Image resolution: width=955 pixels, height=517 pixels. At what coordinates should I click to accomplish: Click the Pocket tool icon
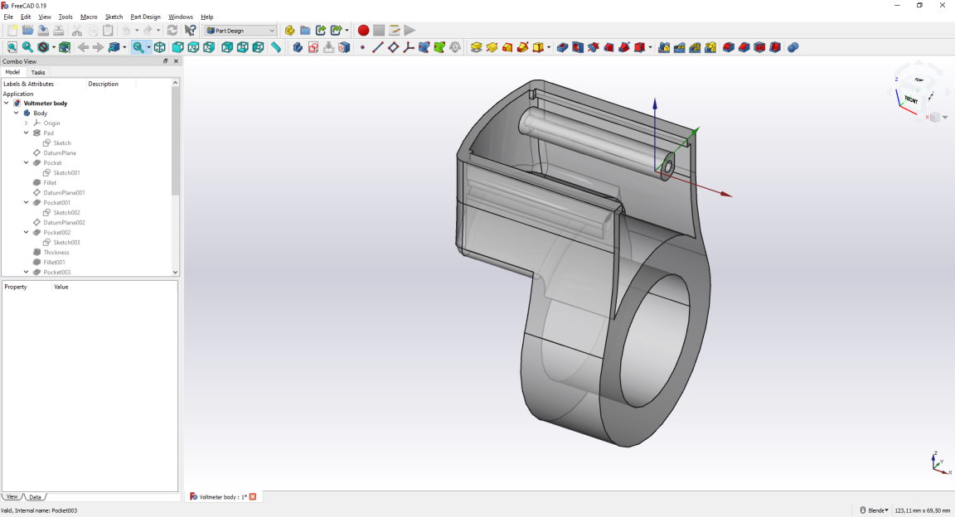(562, 47)
